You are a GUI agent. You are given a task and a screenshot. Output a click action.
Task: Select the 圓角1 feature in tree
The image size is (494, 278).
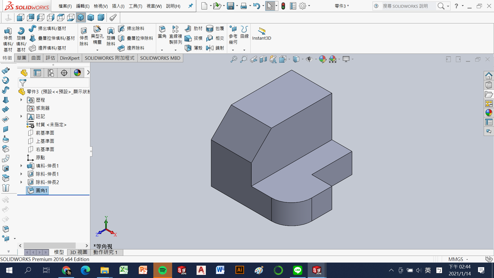click(41, 190)
